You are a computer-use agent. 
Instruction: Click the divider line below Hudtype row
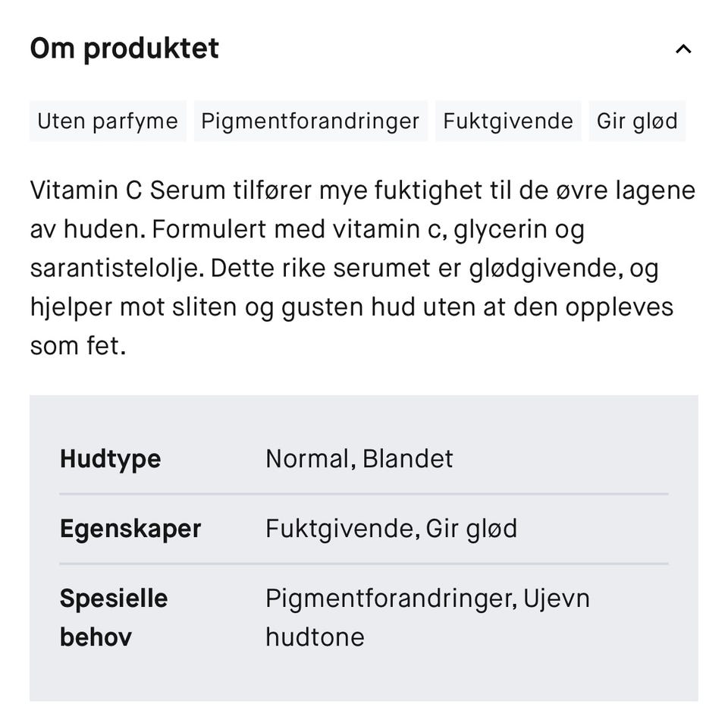364,494
